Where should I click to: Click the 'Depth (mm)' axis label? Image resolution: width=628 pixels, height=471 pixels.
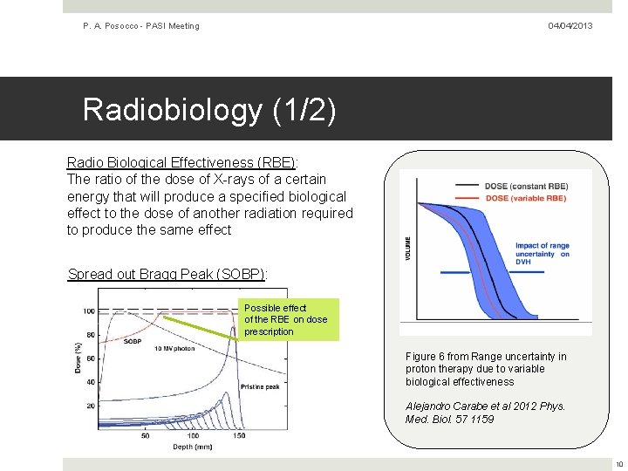(x=193, y=447)
